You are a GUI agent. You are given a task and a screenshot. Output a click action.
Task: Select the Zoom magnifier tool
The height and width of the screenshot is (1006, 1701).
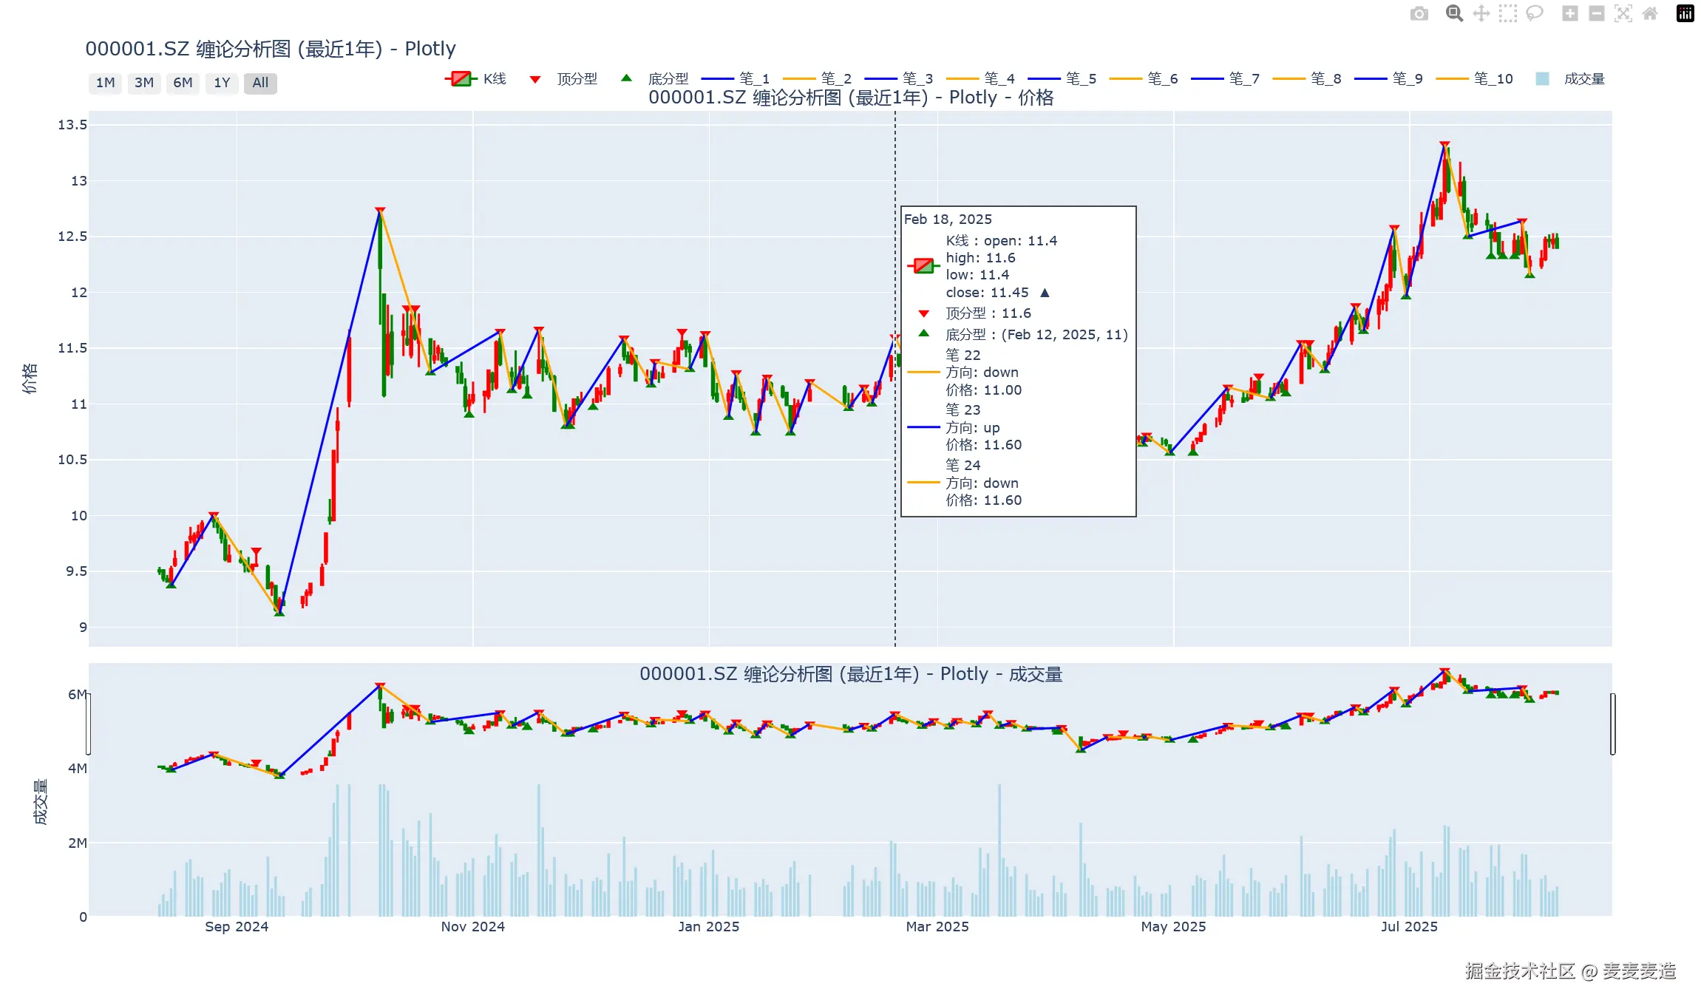point(1454,14)
